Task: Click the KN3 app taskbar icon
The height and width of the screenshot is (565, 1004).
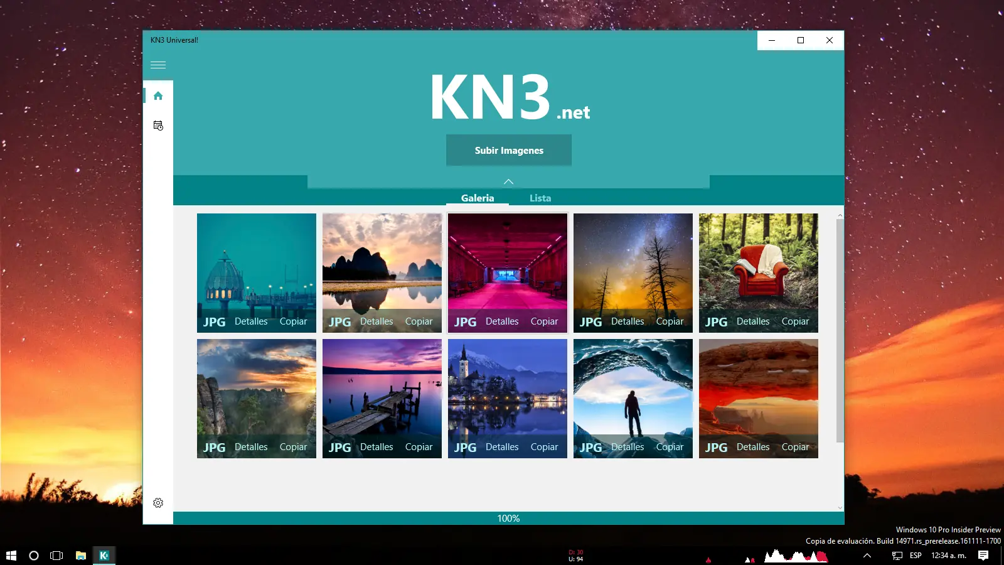Action: pos(104,556)
